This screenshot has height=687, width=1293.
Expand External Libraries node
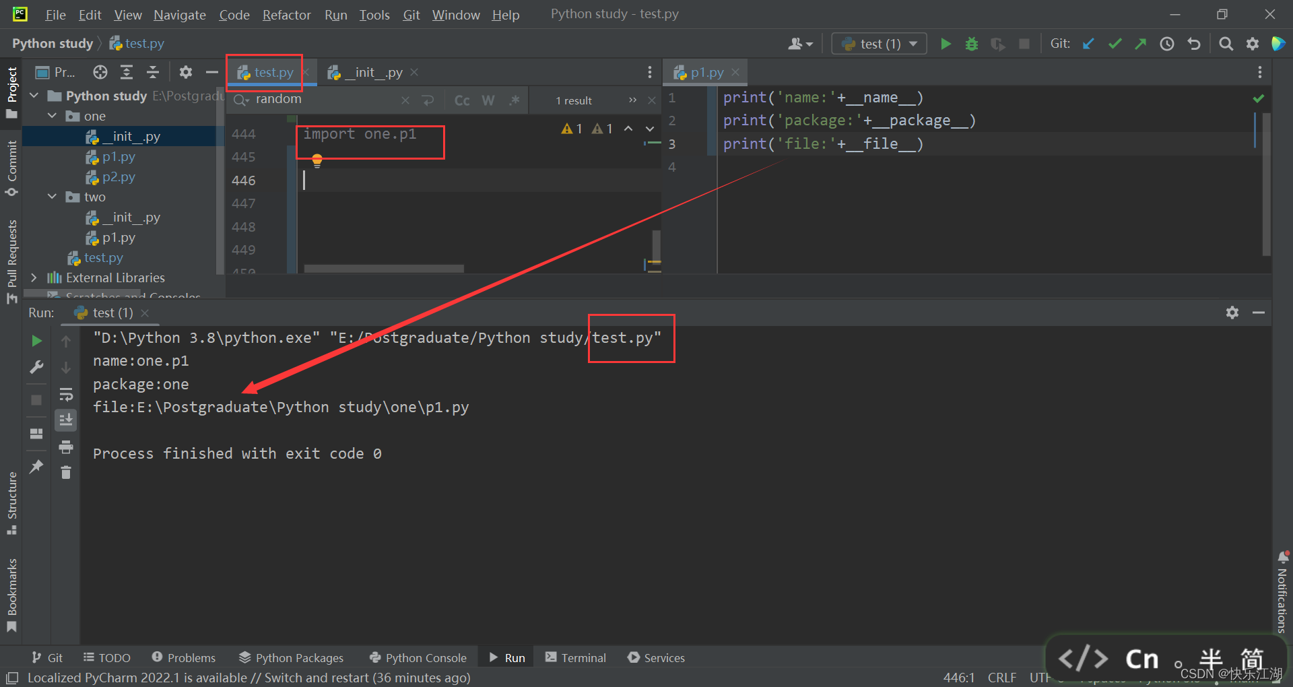tap(34, 277)
